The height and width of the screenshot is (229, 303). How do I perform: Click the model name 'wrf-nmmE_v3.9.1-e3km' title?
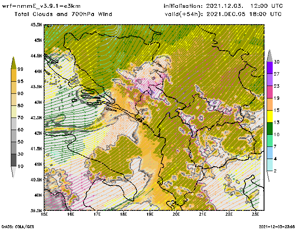coord(41,6)
